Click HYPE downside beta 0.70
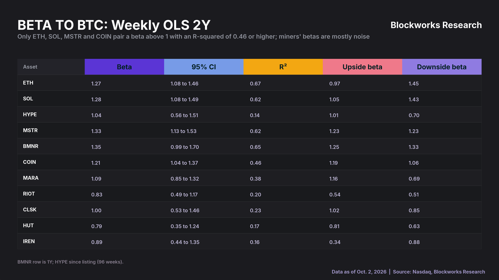This screenshot has height=280, width=499. click(x=414, y=115)
